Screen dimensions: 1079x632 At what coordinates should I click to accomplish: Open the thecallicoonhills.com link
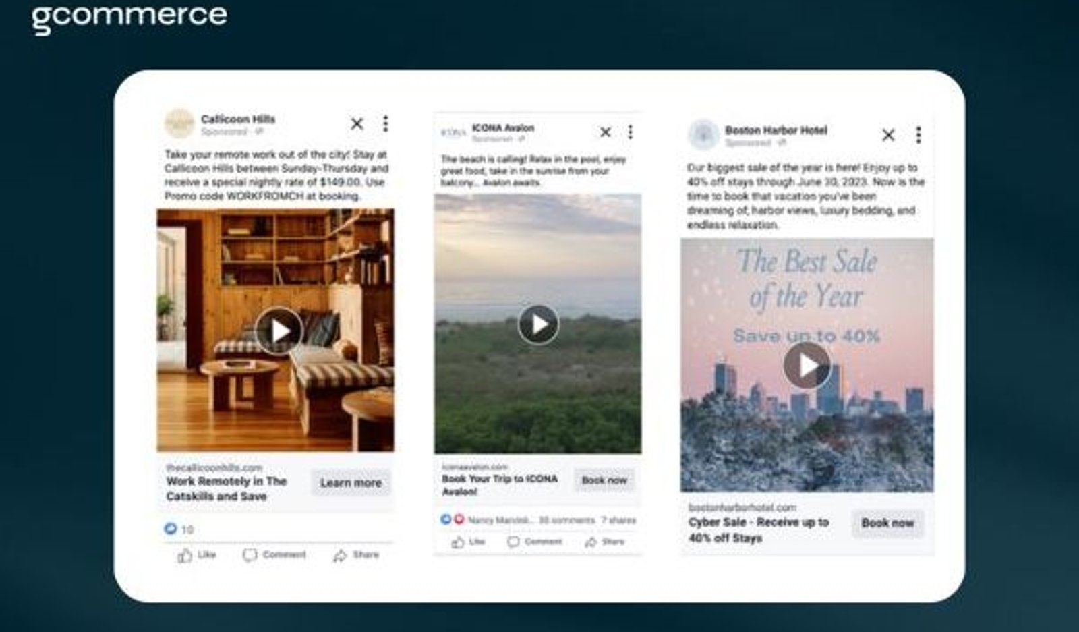[x=214, y=467]
